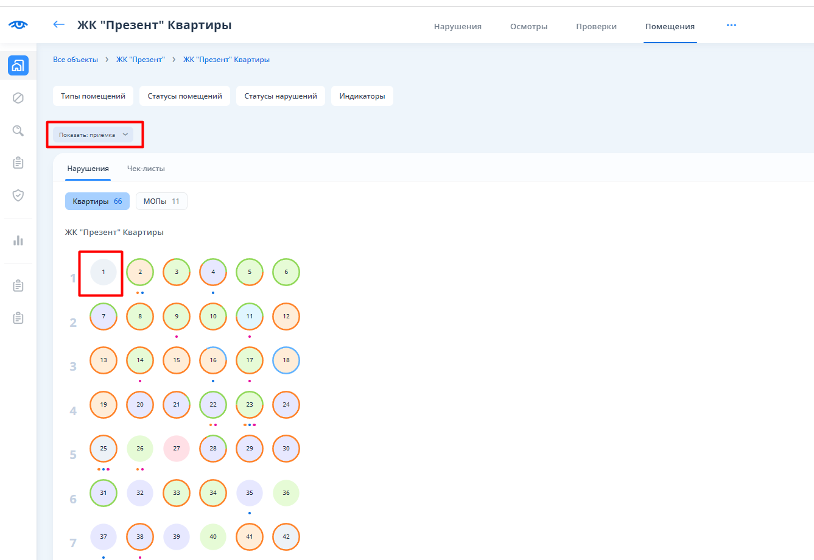Open the shield checkmark sidebar icon
The image size is (814, 560).
pos(18,195)
